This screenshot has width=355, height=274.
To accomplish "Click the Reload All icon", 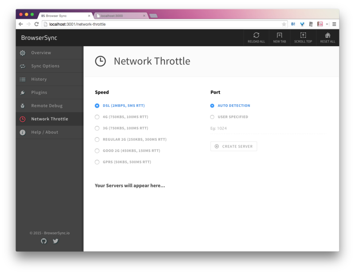I will (256, 35).
